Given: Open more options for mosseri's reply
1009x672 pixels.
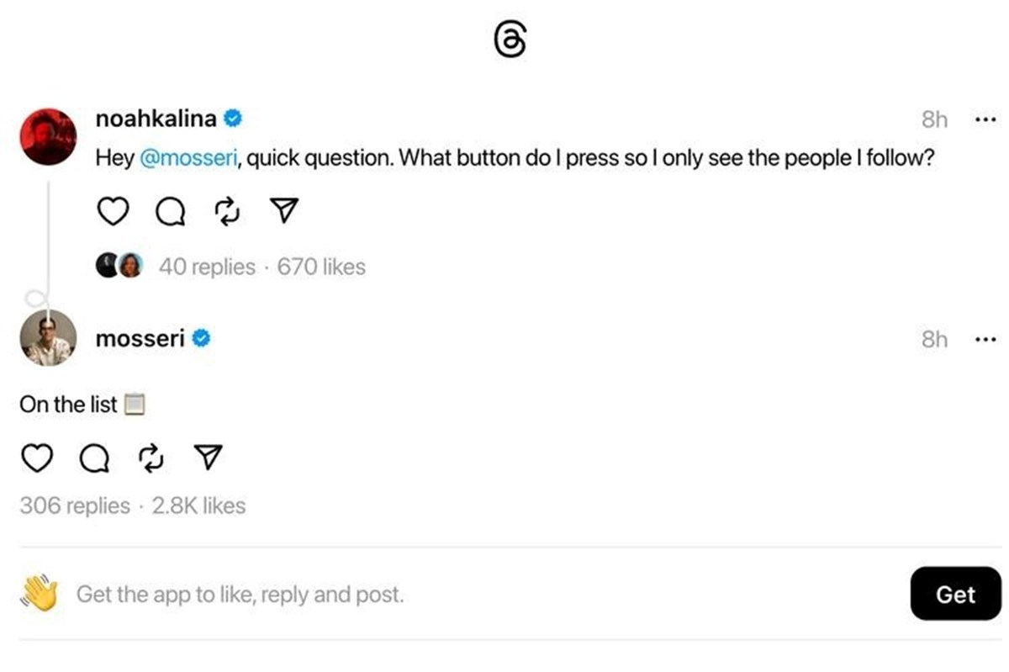Looking at the screenshot, I should [984, 340].
